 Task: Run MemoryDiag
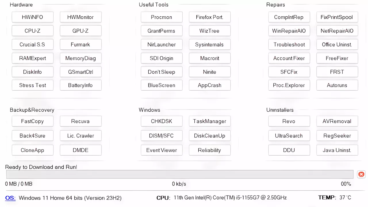pyautogui.click(x=80, y=58)
